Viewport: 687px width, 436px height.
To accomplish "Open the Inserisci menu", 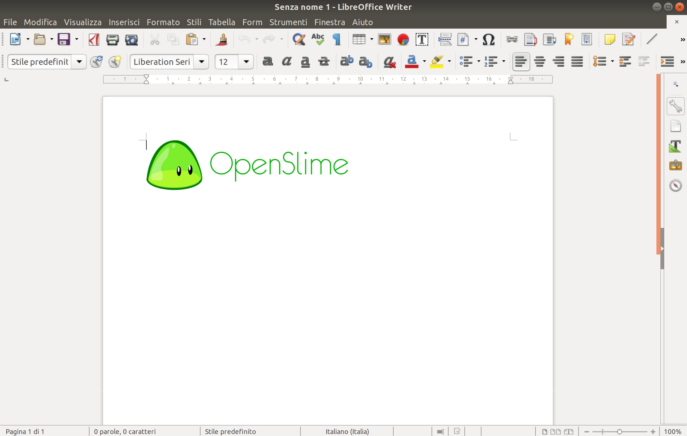I will [124, 22].
